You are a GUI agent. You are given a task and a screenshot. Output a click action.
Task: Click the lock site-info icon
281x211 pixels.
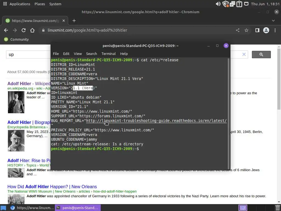tap(43, 30)
